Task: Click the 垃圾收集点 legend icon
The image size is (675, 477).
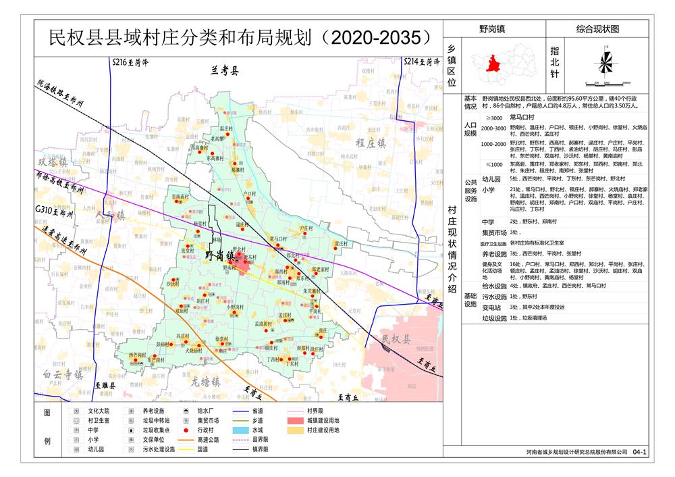Action: click(131, 430)
